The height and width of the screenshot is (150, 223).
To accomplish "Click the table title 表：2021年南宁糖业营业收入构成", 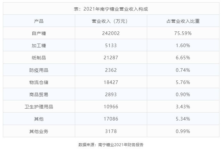I will (111, 9).
